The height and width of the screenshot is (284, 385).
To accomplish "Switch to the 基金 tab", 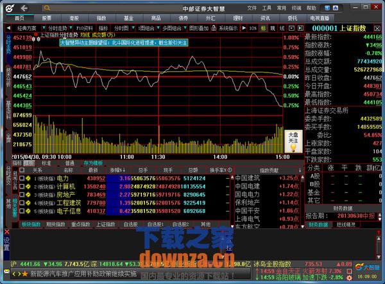I will pos(128,18).
